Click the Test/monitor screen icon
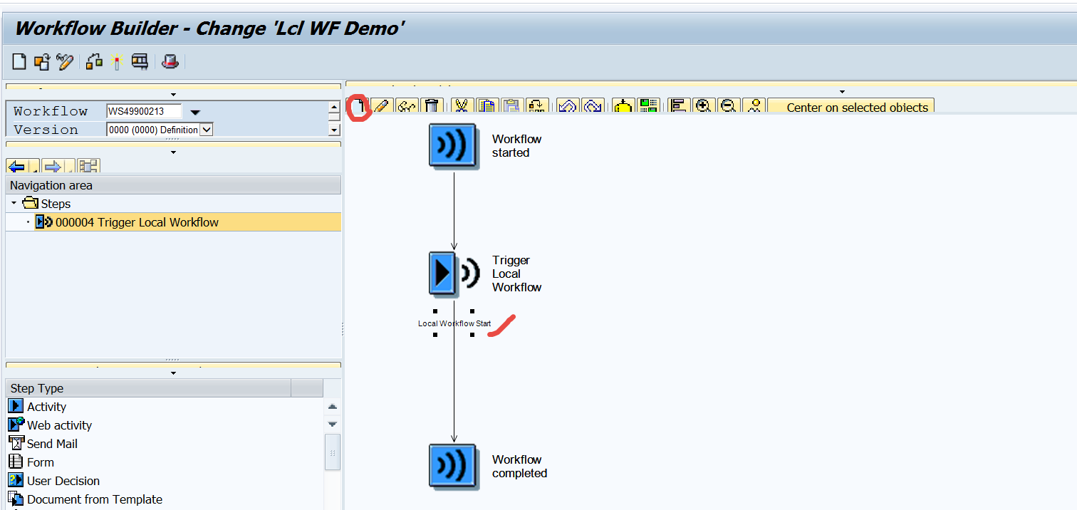This screenshot has width=1077, height=510. [140, 62]
